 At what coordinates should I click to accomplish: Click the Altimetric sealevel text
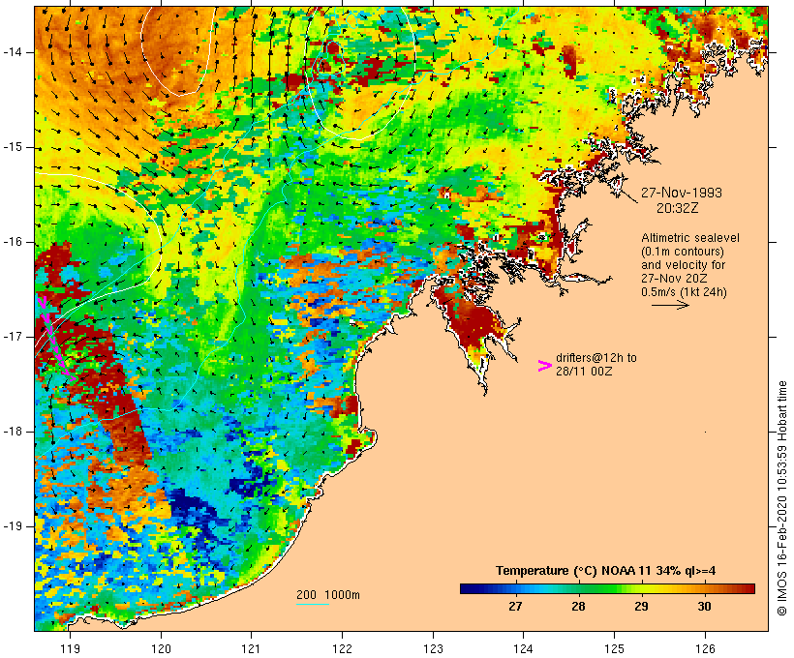(x=690, y=238)
